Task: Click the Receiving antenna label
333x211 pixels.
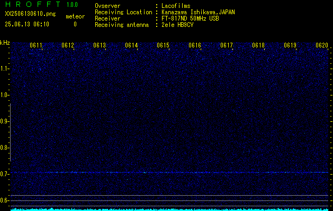Action: coord(122,25)
